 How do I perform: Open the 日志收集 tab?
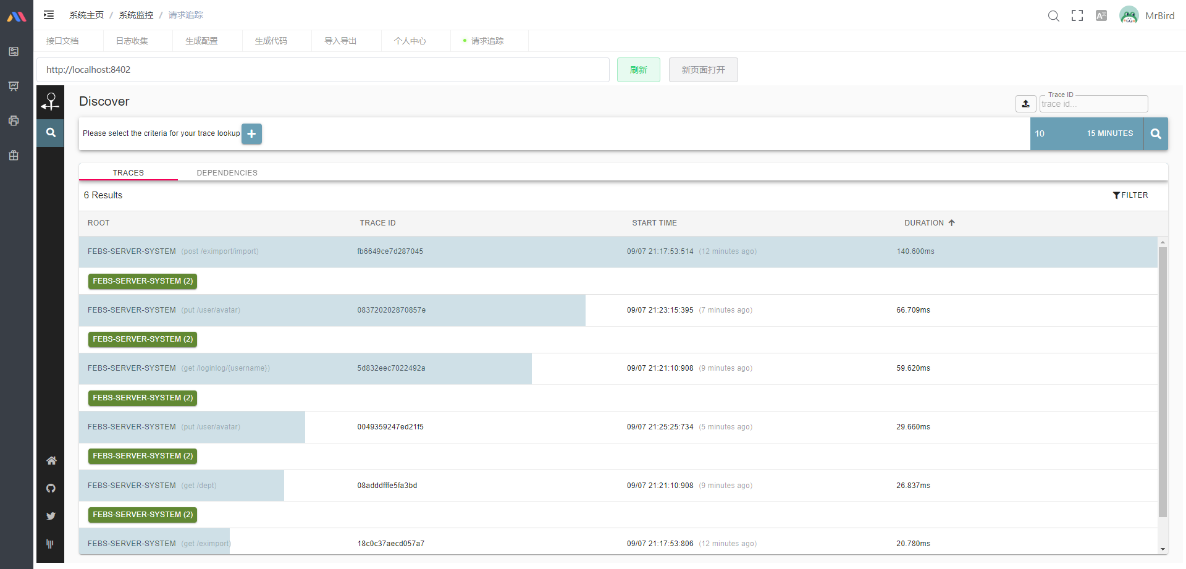tap(132, 41)
